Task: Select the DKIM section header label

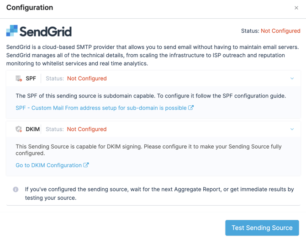Action: pyautogui.click(x=32, y=129)
